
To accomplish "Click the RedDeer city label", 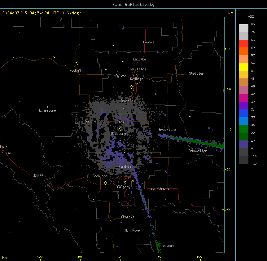I will pos(136,79).
